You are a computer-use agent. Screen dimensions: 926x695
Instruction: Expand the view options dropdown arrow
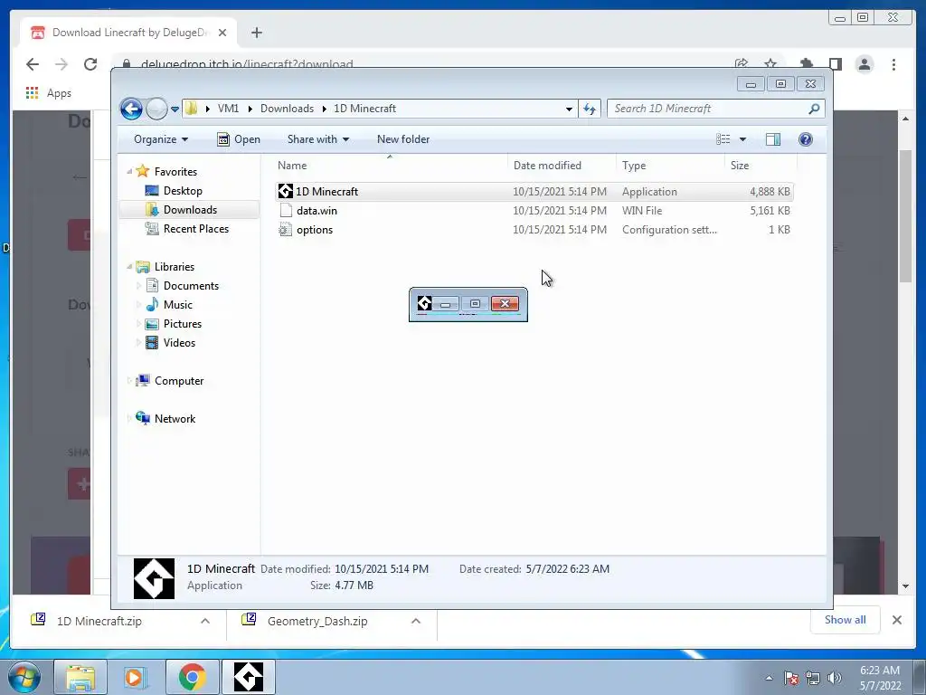(x=743, y=139)
